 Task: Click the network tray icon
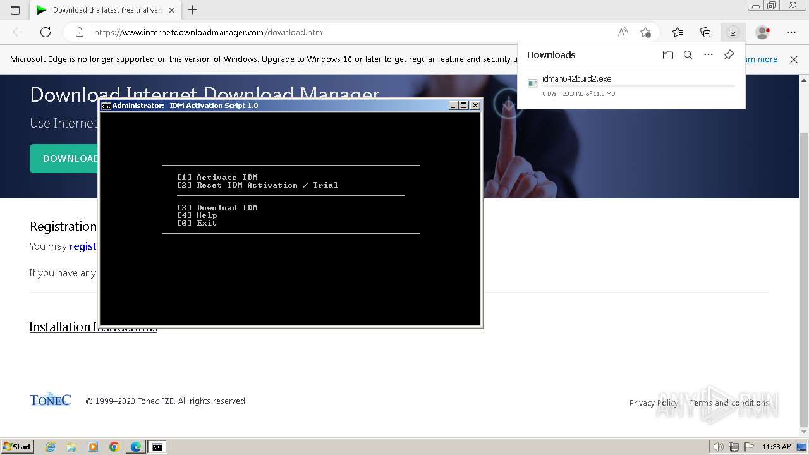tap(734, 447)
